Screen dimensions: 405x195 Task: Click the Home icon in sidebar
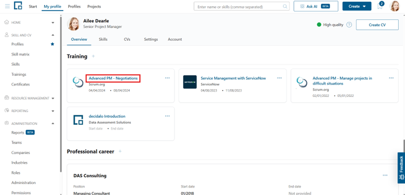(7, 23)
